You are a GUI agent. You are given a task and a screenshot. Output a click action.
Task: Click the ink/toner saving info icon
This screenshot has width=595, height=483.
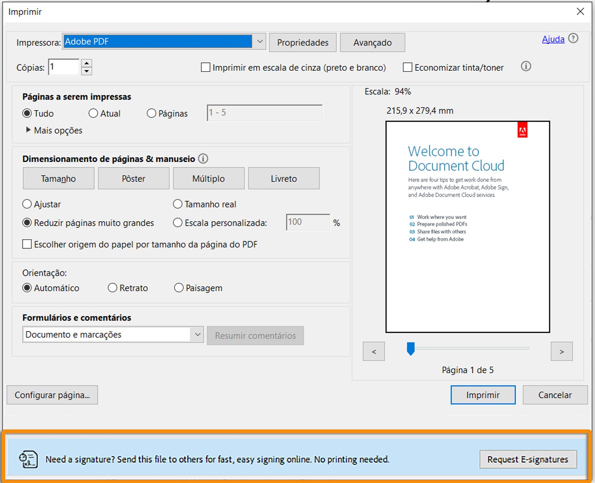coord(526,66)
